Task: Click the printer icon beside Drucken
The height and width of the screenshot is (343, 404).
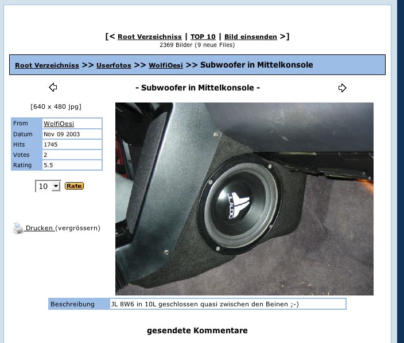Action: click(x=18, y=228)
